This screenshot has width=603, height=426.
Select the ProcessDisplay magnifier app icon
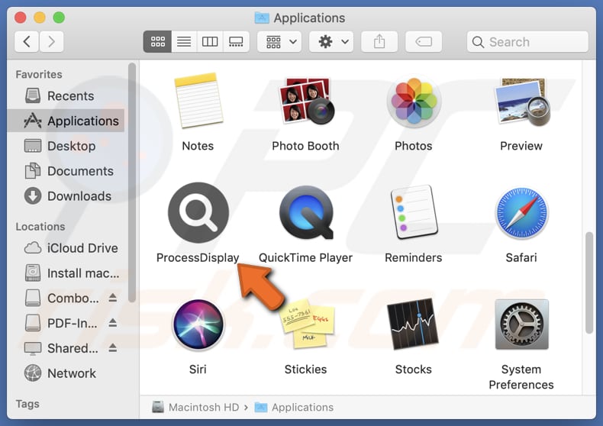click(x=198, y=212)
